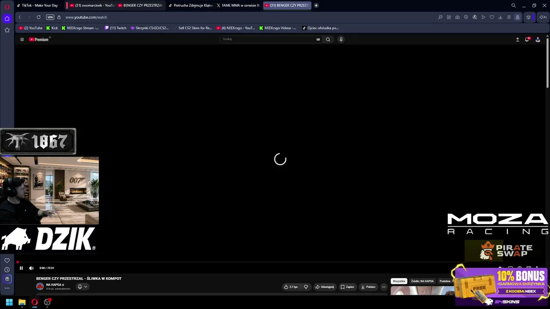Switch to the ooomarcinek YouTube tab
The height and width of the screenshot is (309, 550).
91,6
